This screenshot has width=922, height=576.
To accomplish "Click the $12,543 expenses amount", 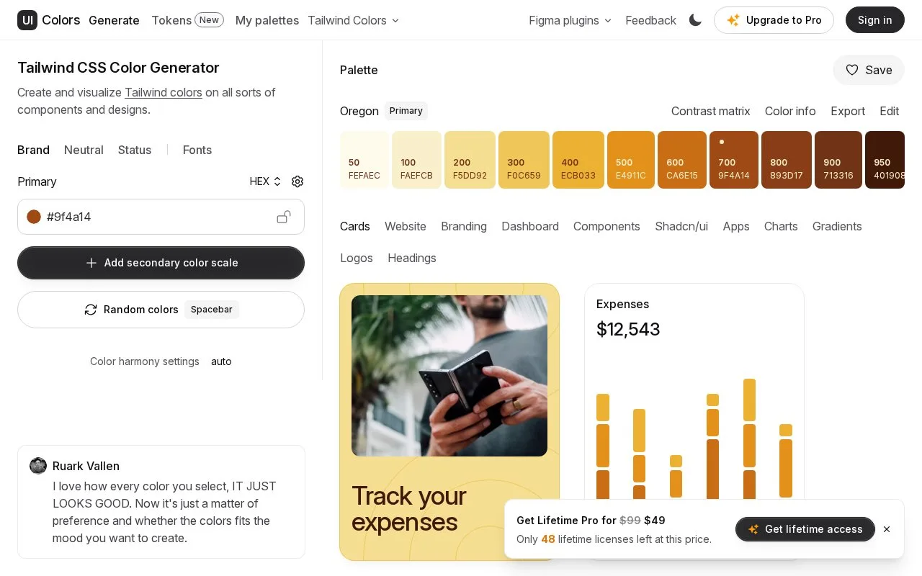I will 628,329.
